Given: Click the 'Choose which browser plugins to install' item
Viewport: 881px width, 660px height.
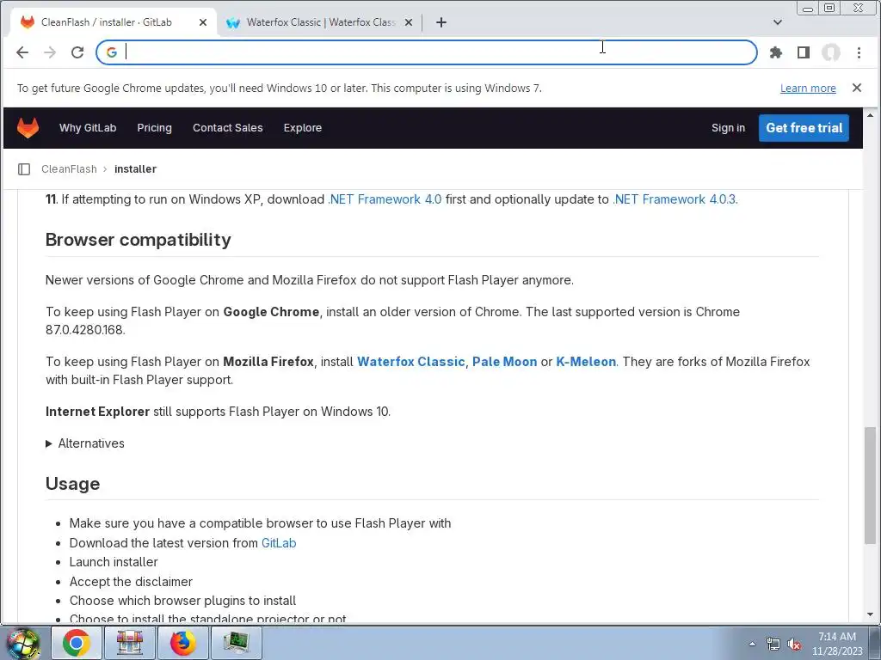Looking at the screenshot, I should [x=182, y=601].
